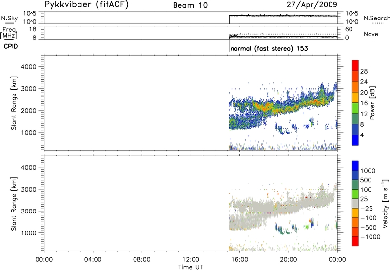Click the Time UT axis title
The image size is (390, 270).
click(191, 267)
